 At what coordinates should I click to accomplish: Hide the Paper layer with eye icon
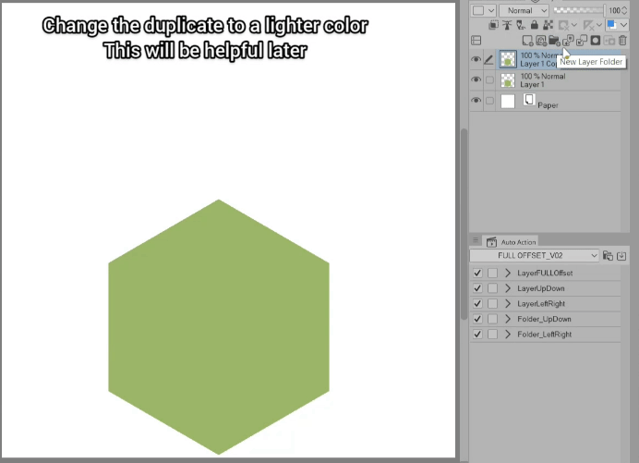(x=476, y=101)
